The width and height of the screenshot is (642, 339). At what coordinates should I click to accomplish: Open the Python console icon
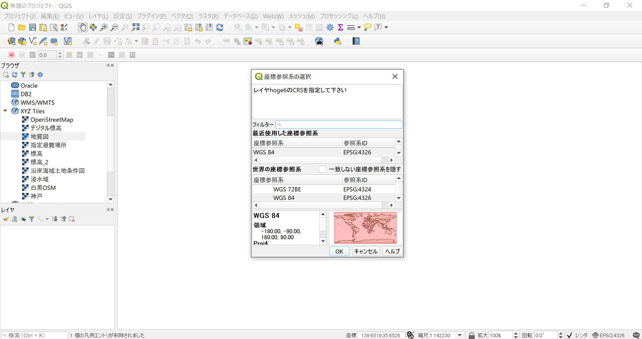pyautogui.click(x=337, y=41)
